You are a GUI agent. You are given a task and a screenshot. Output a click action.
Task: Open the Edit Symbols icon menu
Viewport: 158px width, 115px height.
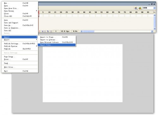click(x=140, y=8)
